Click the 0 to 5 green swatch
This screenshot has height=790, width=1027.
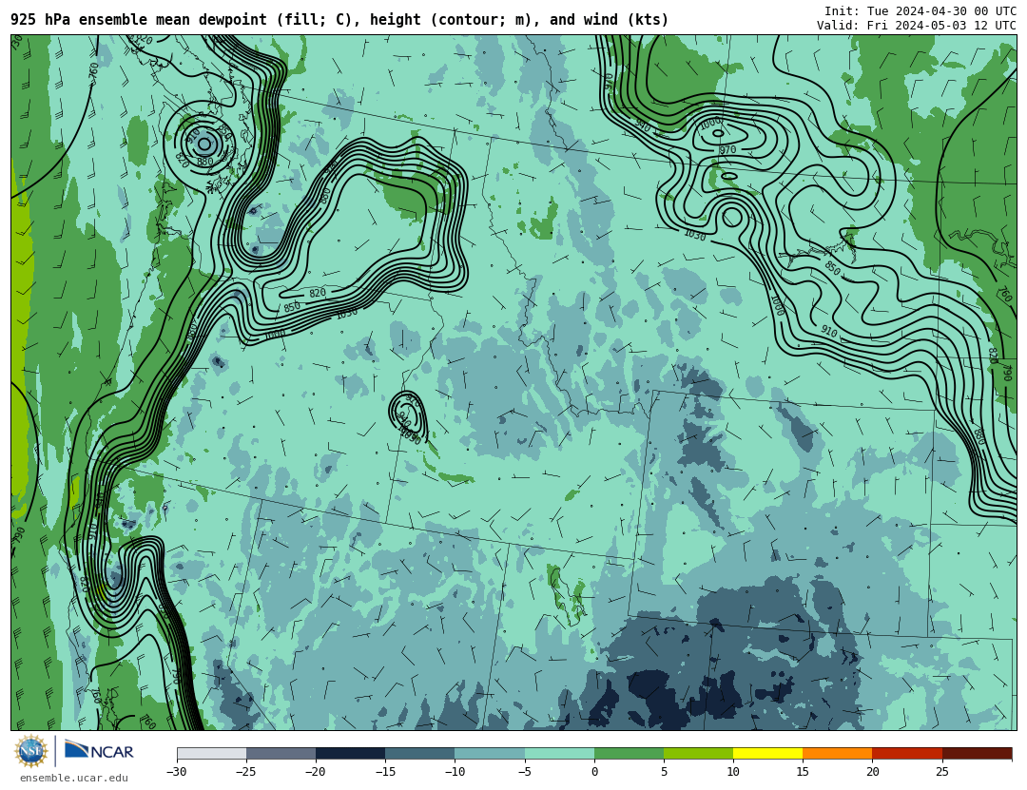point(629,753)
